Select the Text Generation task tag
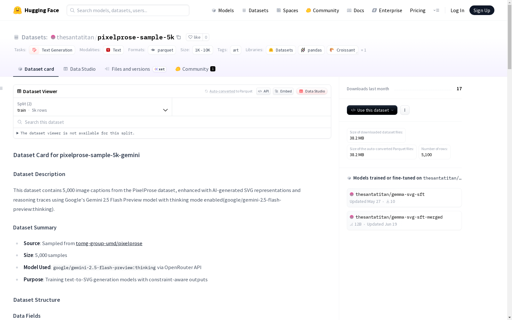 point(52,50)
